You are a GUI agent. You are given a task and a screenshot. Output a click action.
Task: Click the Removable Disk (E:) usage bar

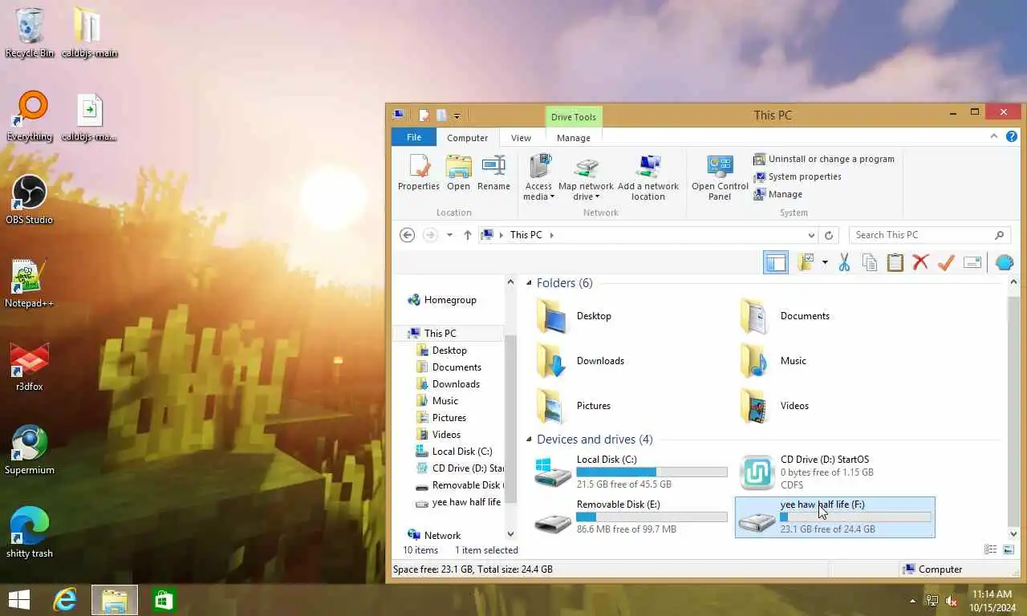[x=652, y=517]
